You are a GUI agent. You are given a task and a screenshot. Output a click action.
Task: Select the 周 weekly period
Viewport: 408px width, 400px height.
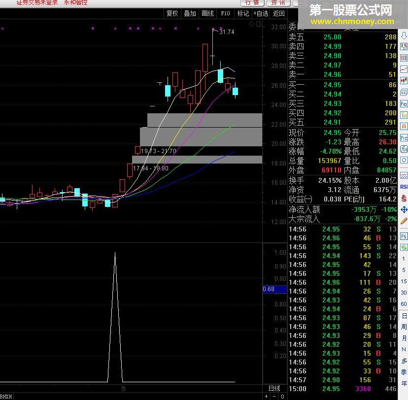[x=404, y=327]
